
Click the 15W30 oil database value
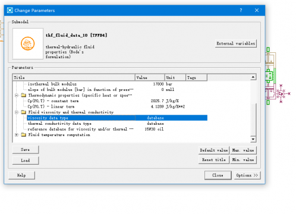[x=154, y=129]
